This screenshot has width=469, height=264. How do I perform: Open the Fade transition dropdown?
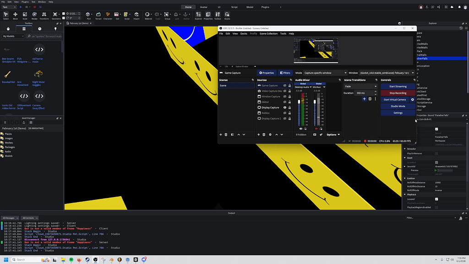tap(360, 86)
